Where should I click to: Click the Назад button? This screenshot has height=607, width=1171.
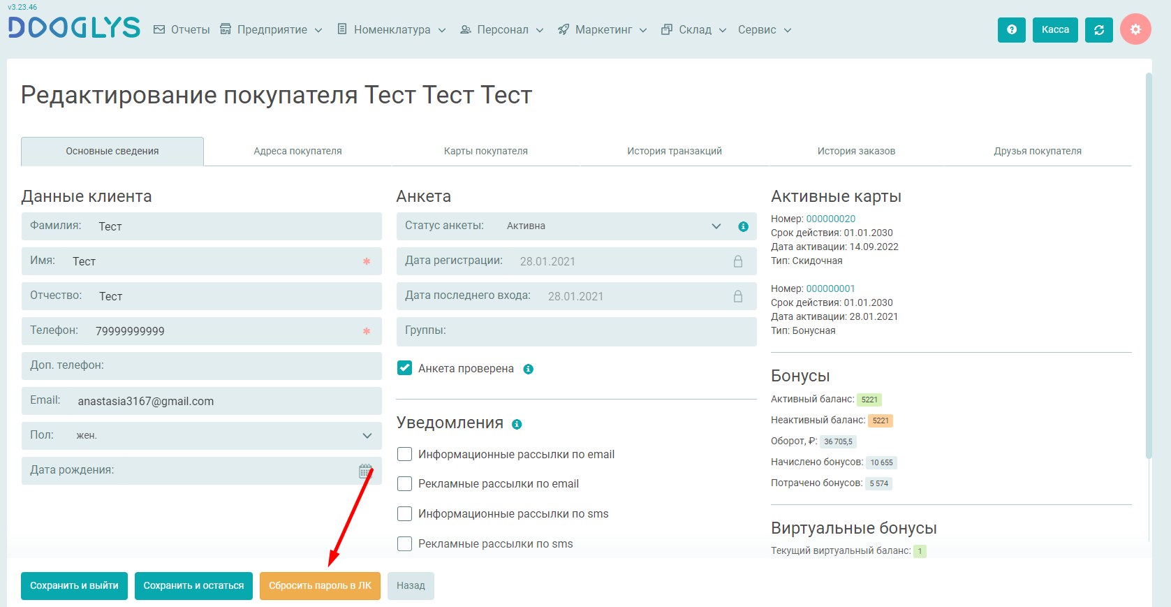pos(411,586)
